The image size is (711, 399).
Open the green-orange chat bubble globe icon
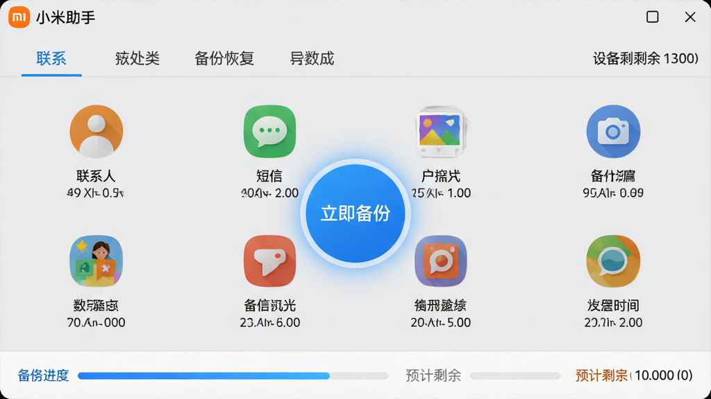(x=613, y=261)
